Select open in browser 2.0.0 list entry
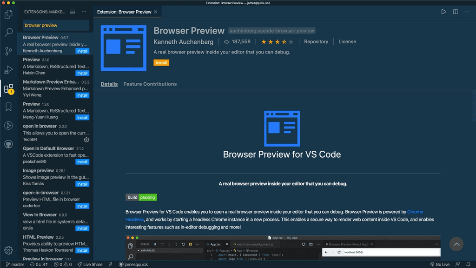 pos(55,133)
